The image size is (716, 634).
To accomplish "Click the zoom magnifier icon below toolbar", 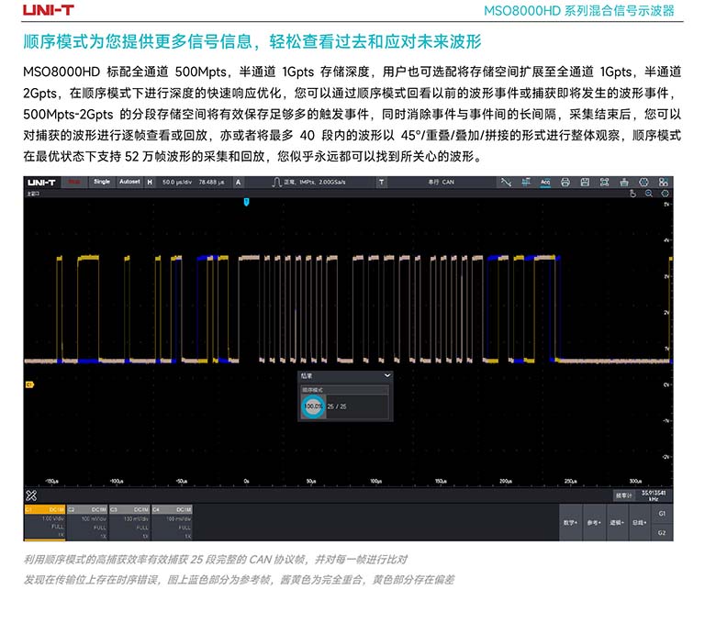I will (649, 194).
